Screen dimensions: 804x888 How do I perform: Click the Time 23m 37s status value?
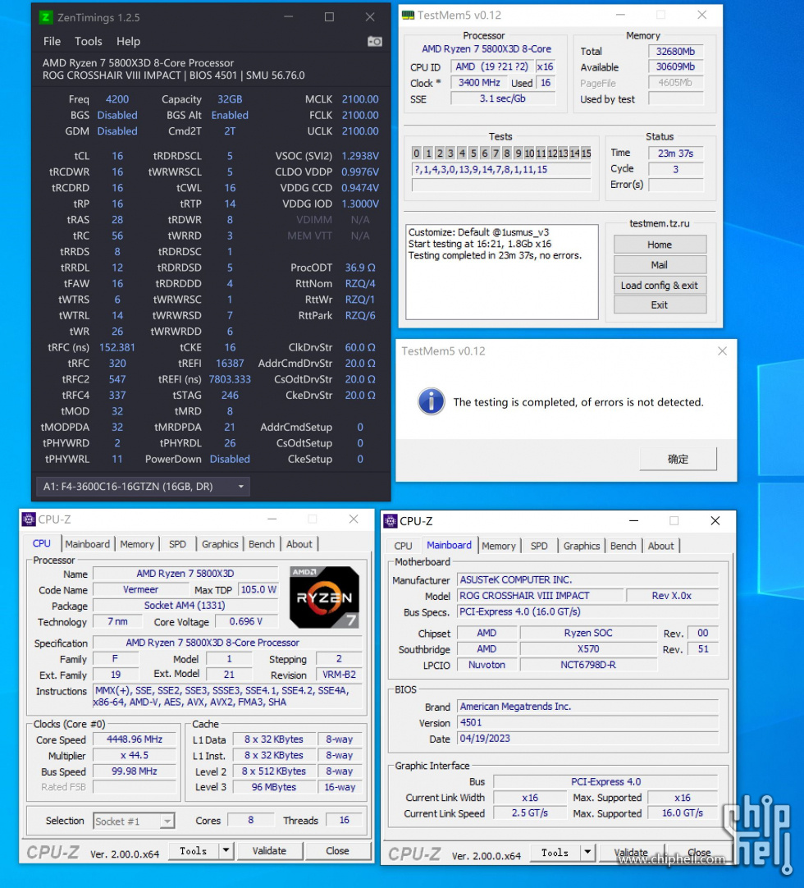(x=675, y=153)
